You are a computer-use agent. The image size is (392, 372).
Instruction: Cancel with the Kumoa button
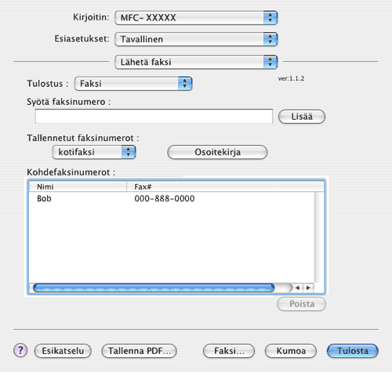tap(291, 351)
